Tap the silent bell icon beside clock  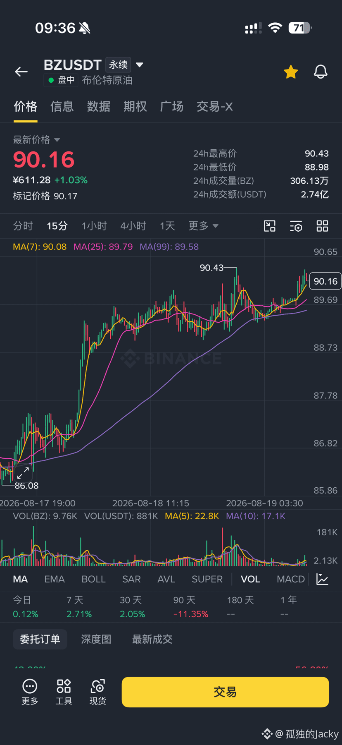85,28
